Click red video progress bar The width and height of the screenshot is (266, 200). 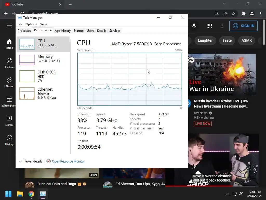(198, 186)
